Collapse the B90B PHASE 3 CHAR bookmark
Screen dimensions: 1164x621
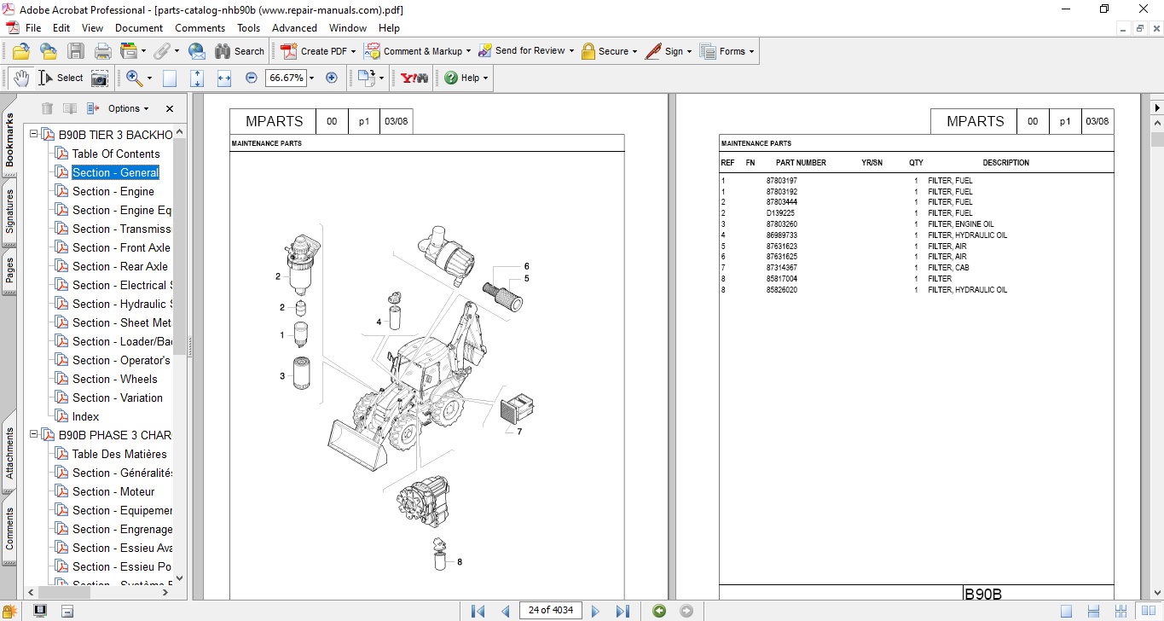(x=34, y=435)
